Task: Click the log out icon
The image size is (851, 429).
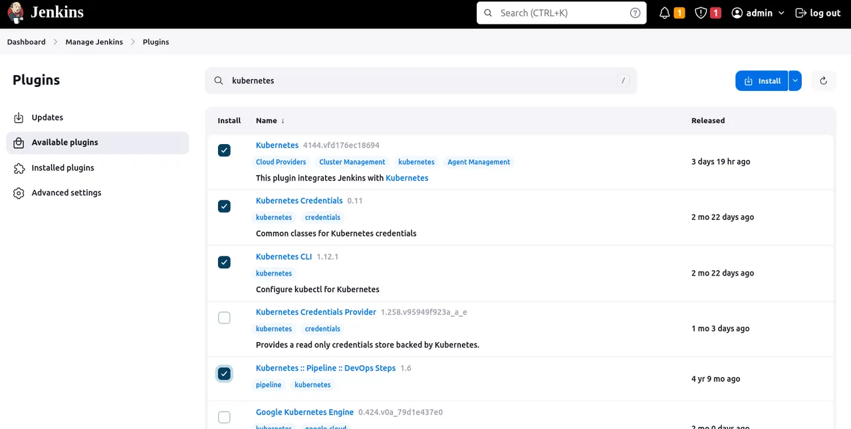Action: point(800,13)
